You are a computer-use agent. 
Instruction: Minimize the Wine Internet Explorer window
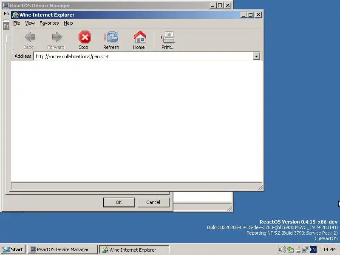click(243, 15)
